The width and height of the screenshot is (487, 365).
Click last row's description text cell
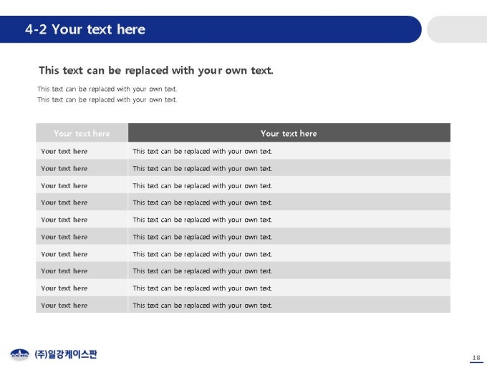pyautogui.click(x=289, y=305)
